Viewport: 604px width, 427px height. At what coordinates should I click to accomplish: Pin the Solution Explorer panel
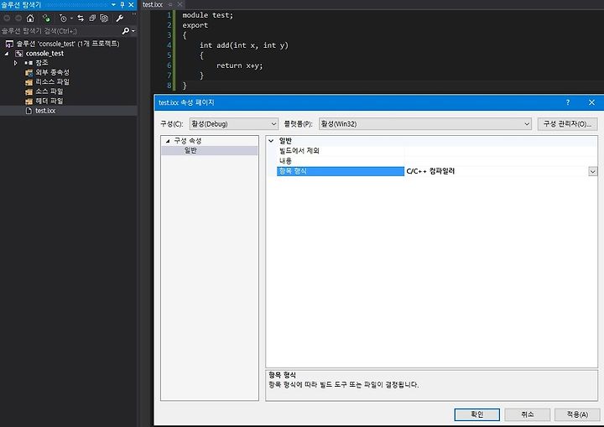click(122, 5)
